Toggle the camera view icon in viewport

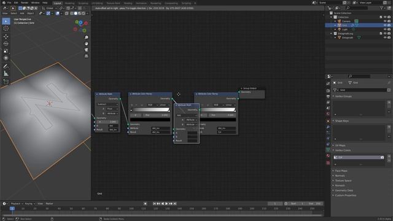[x=87, y=50]
